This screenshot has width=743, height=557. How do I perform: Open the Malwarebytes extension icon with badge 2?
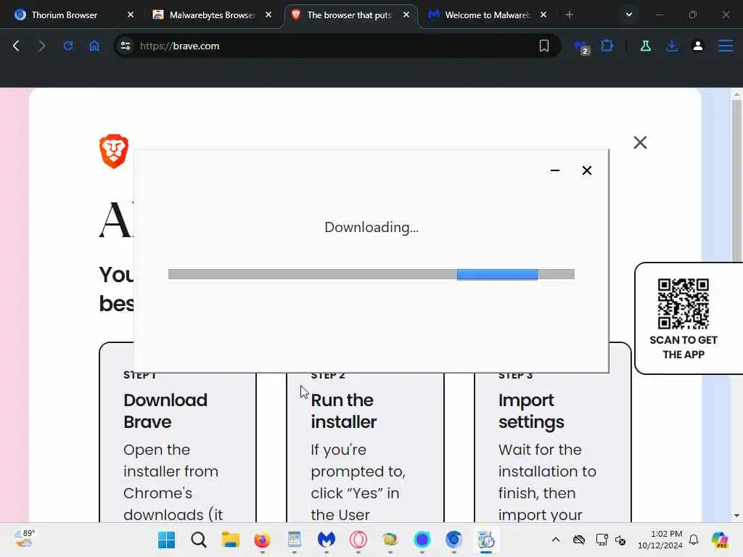[x=582, y=47]
